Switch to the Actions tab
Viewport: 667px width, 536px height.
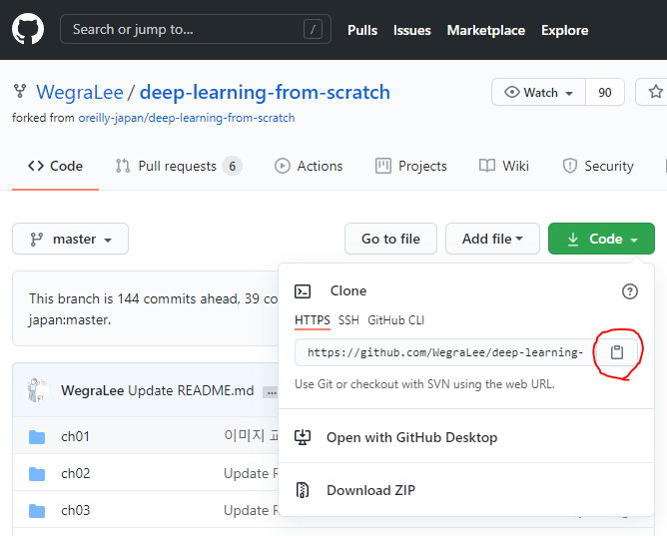click(x=309, y=166)
